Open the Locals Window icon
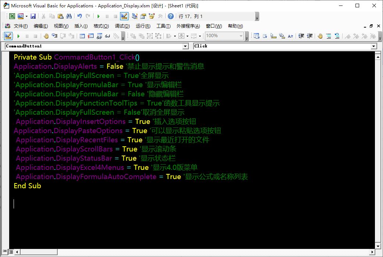The width and height of the screenshot is (383, 257). (82, 36)
